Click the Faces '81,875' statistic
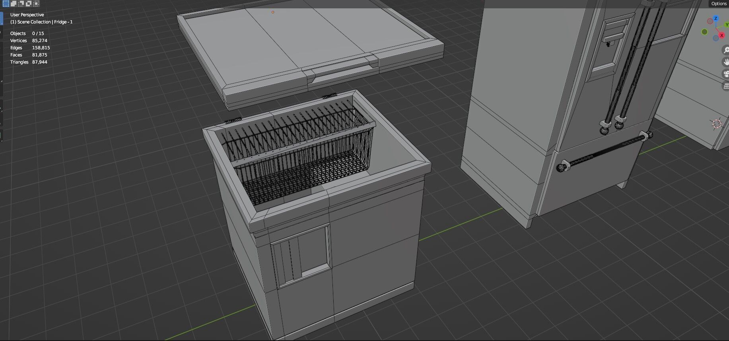Screen dimensions: 729x341 point(40,55)
